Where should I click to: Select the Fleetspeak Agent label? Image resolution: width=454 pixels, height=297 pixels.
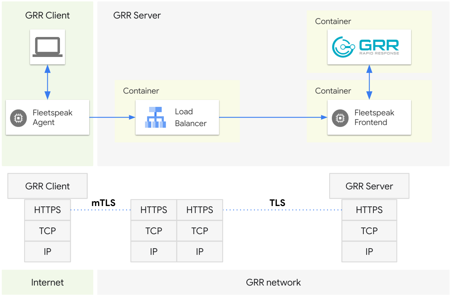53,118
